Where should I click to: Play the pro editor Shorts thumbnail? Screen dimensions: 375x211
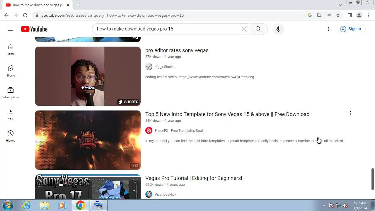point(88,76)
